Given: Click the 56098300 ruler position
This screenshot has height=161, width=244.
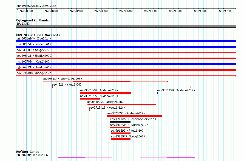Looking at the screenshot, I should coord(26,11).
